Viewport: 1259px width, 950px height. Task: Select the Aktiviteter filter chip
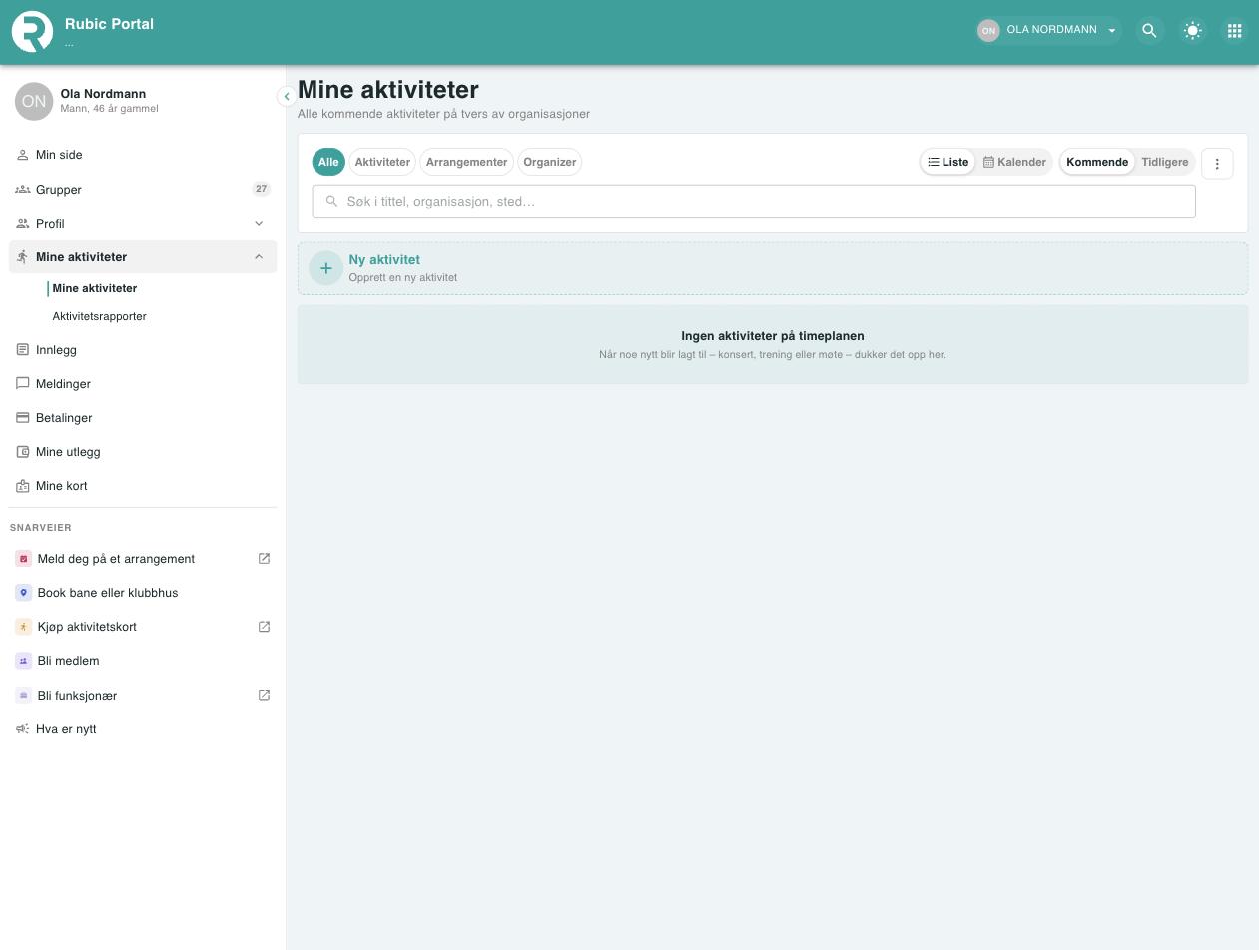tap(382, 162)
